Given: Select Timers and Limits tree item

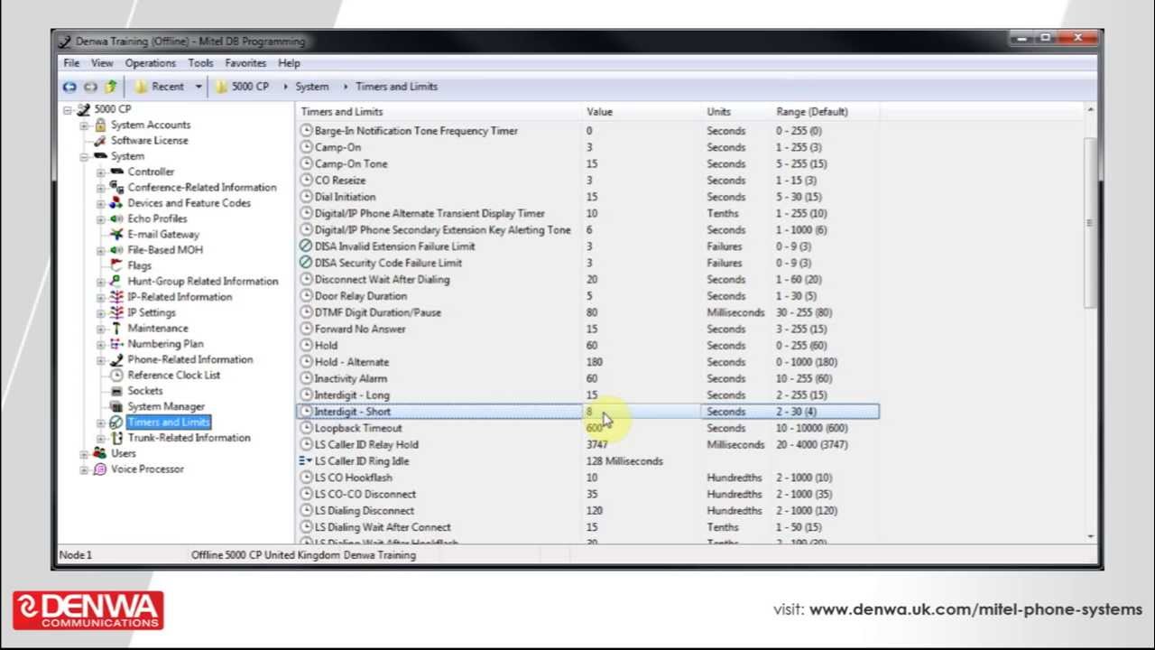Looking at the screenshot, I should [x=169, y=422].
